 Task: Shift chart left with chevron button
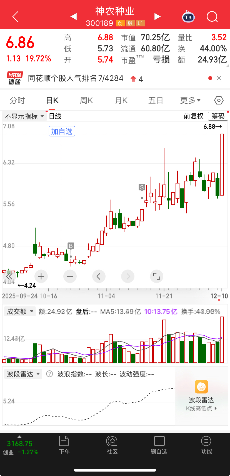point(99,276)
